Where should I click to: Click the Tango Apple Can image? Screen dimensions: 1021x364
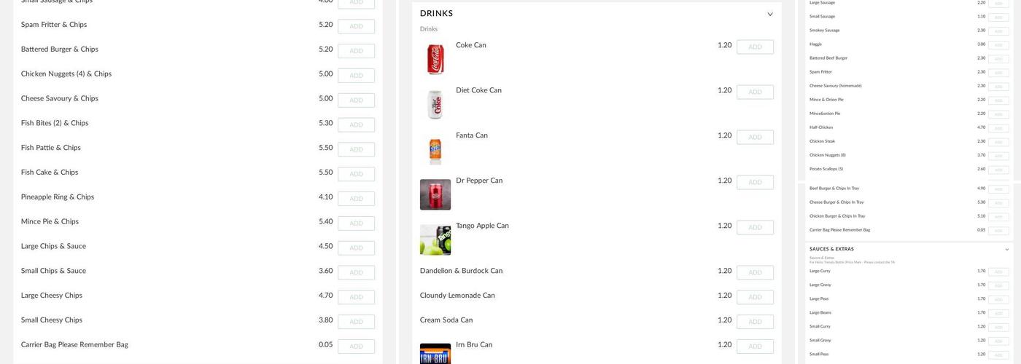point(435,240)
